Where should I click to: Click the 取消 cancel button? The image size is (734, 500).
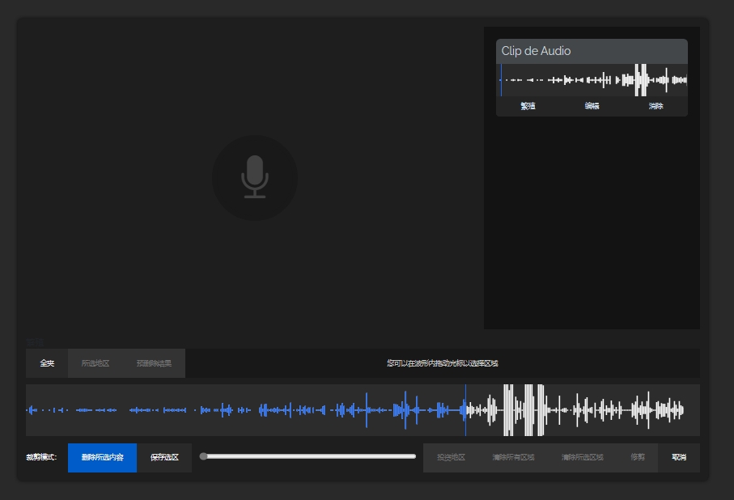tap(679, 457)
